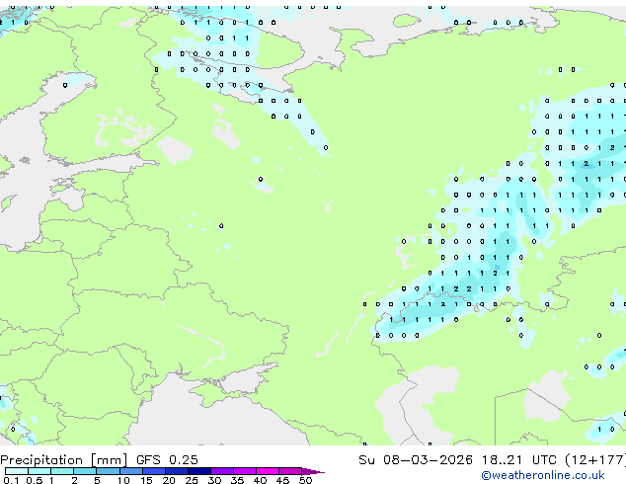Pick the 5–10 mm legend swatch
The width and height of the screenshot is (626, 484).
click(x=108, y=471)
